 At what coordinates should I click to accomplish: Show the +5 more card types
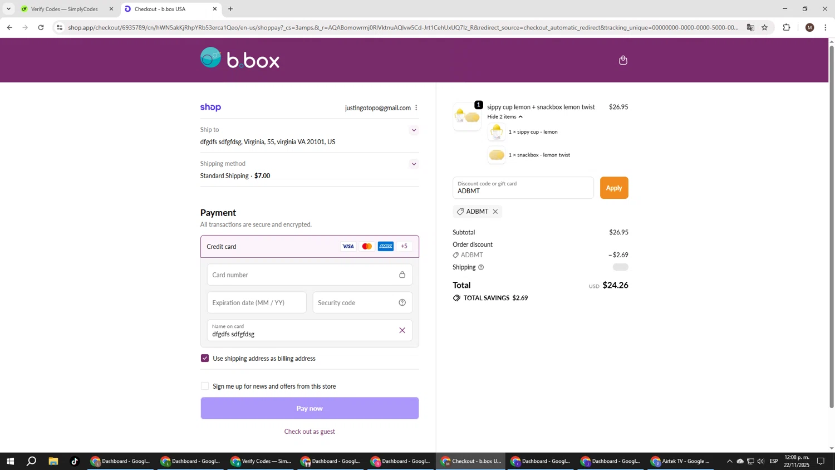[404, 246]
